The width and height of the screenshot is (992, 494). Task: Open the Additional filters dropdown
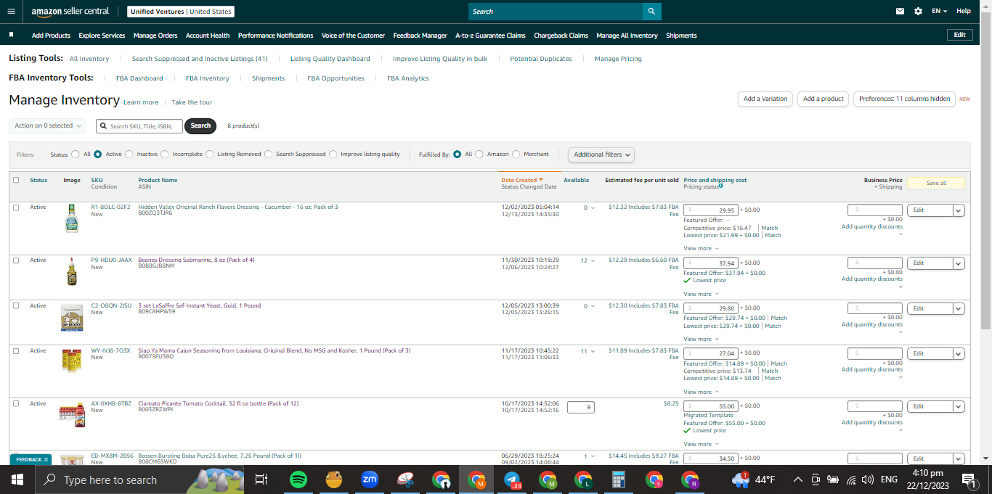click(x=601, y=155)
